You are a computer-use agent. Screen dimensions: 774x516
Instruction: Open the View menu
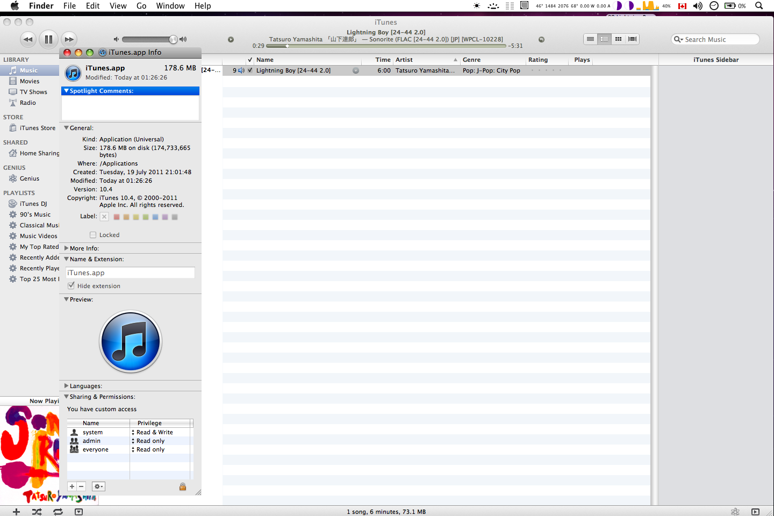pyautogui.click(x=118, y=6)
